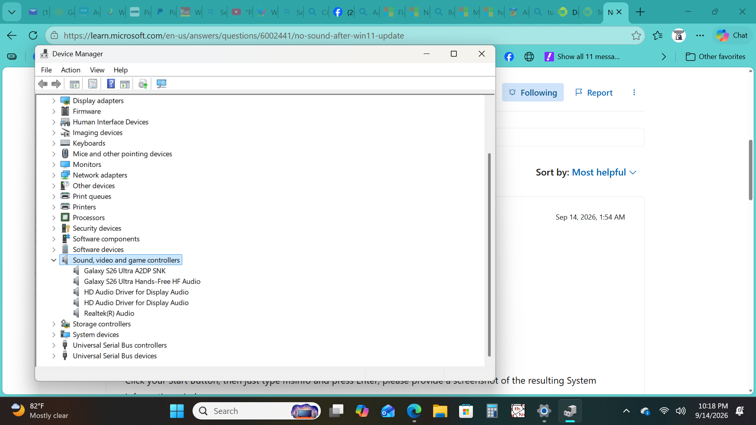Open the Other favorites folder
Screen dimensions: 756x425
click(x=715, y=57)
